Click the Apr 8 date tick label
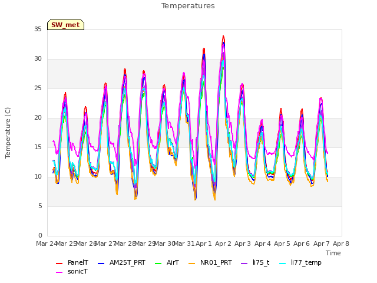The image size is (377, 283). pos(341,243)
